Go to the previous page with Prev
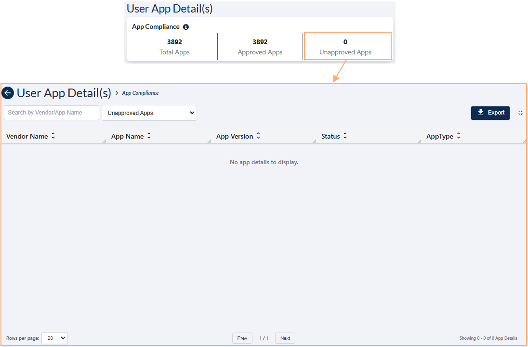This screenshot has height=347, width=528. click(x=242, y=338)
